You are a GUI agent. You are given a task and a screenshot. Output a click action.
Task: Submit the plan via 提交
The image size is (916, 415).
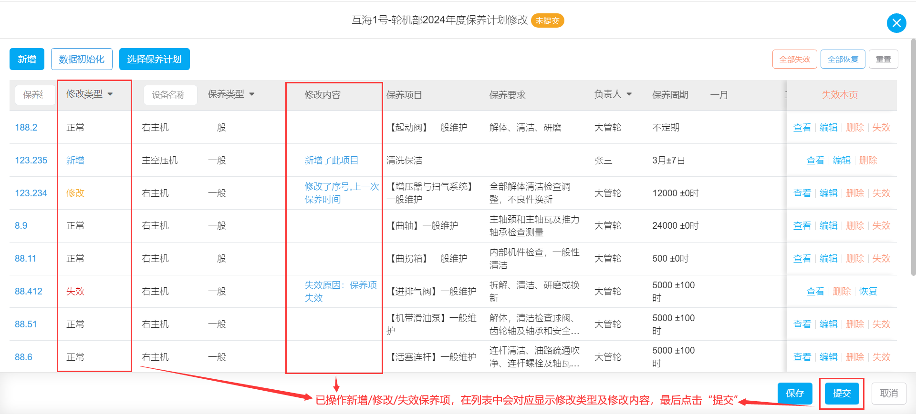pos(842,393)
